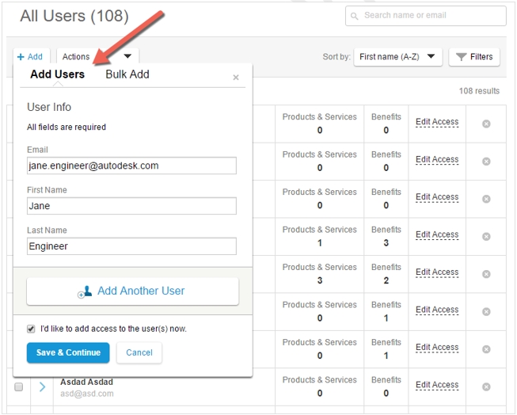The image size is (517, 415).
Task: Click Edit Access in the Asdad Asdad row
Action: pyautogui.click(x=437, y=385)
